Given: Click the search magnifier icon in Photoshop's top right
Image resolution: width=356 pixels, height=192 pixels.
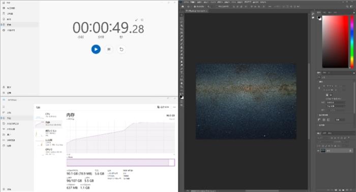Looking at the screenshot, I should point(347,7).
